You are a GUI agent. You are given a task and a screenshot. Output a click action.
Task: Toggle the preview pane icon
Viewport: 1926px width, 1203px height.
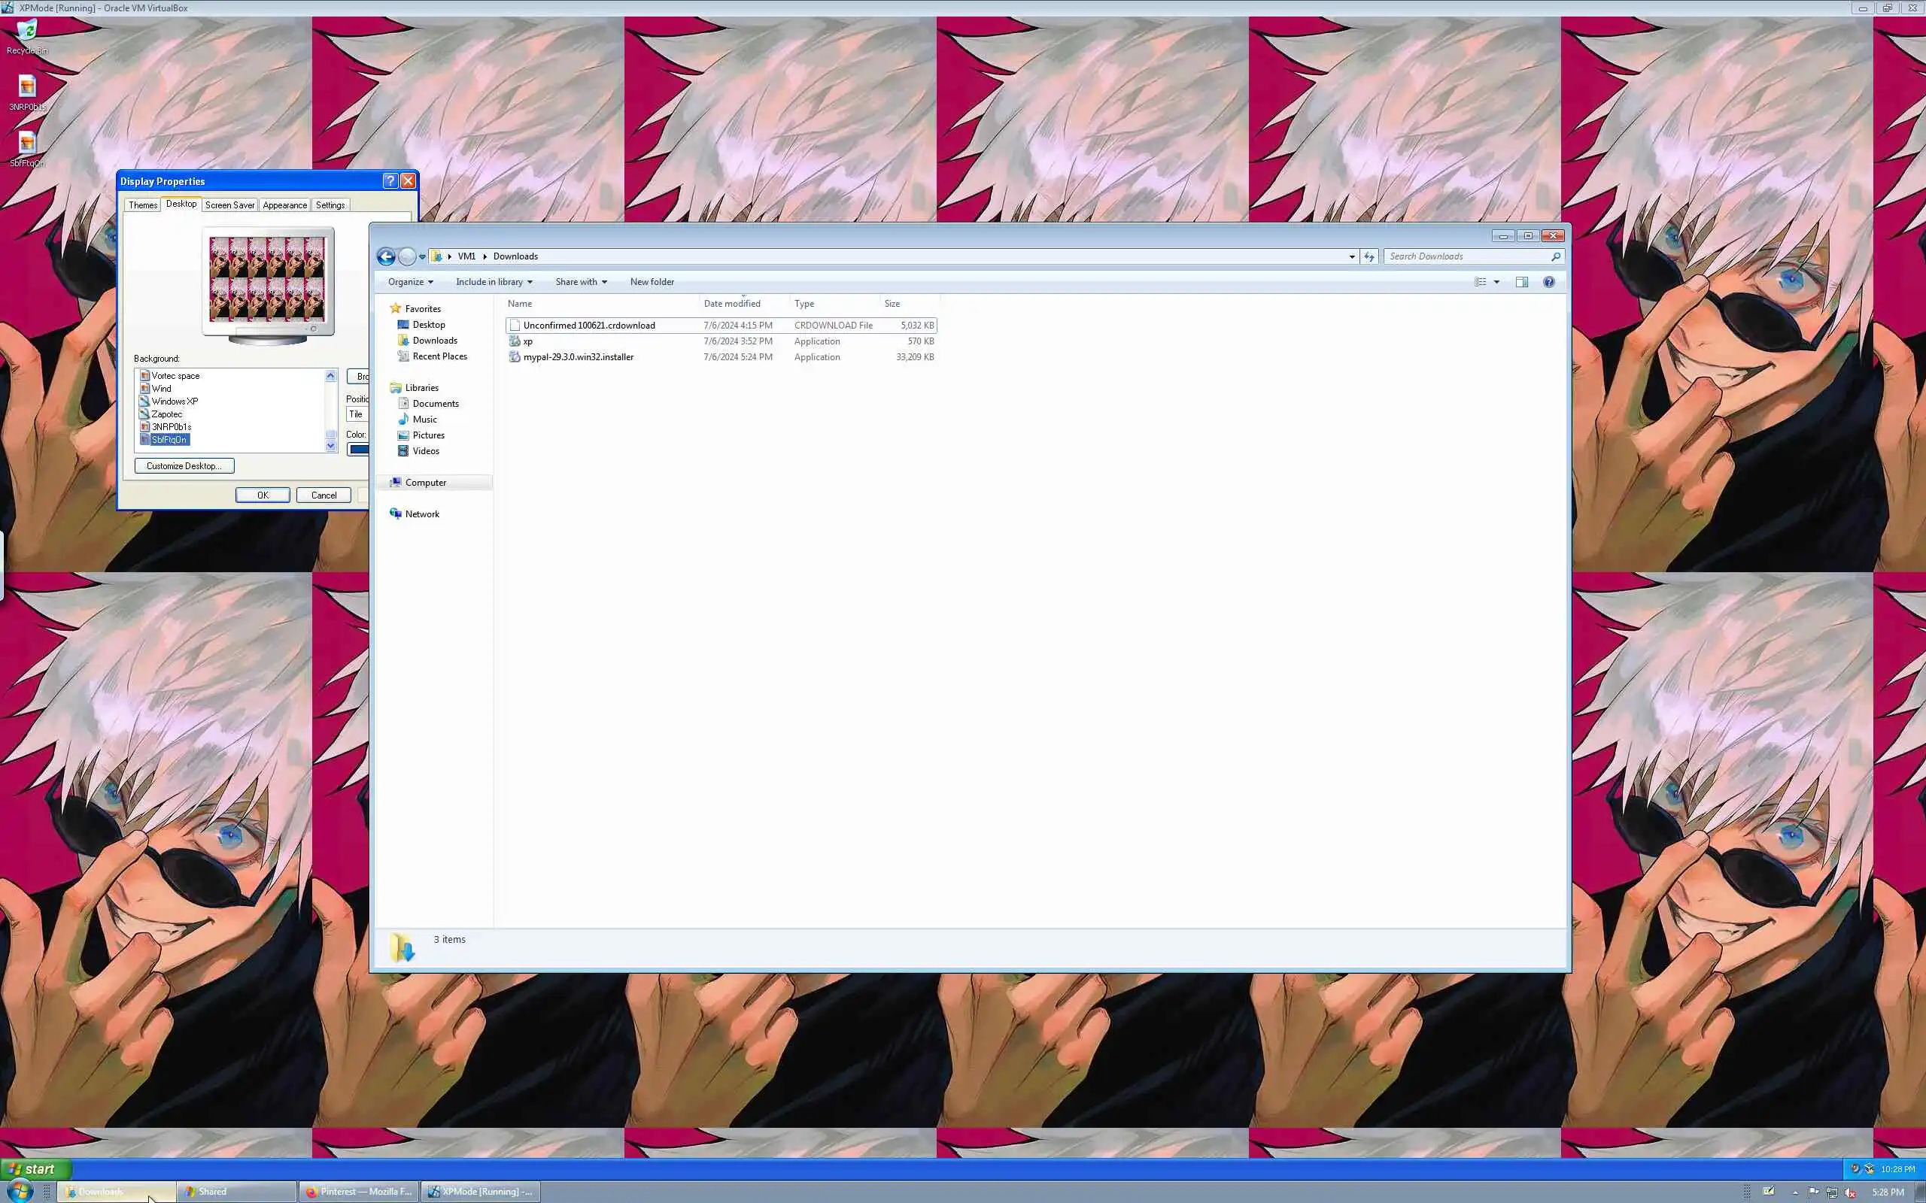[x=1521, y=282]
